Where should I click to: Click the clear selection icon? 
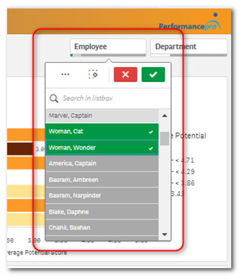coord(93,74)
